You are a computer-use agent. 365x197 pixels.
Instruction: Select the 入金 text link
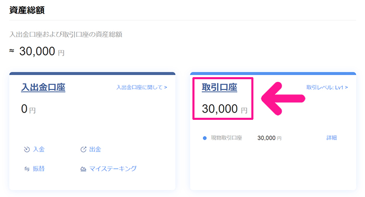[39, 150]
